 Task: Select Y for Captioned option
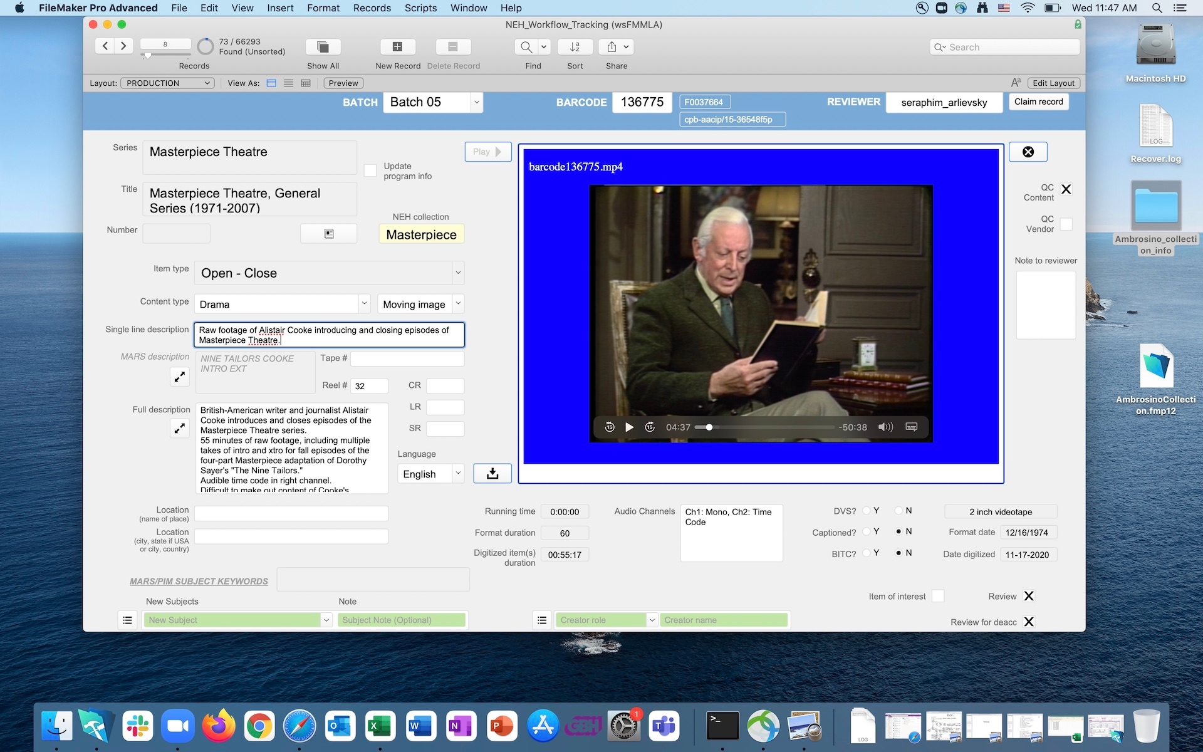(x=867, y=532)
